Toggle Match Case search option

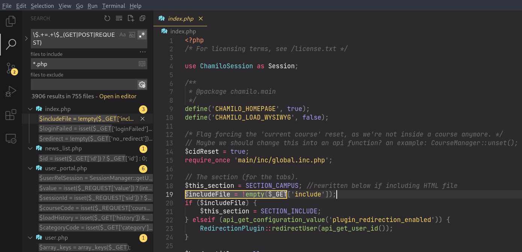(x=123, y=34)
